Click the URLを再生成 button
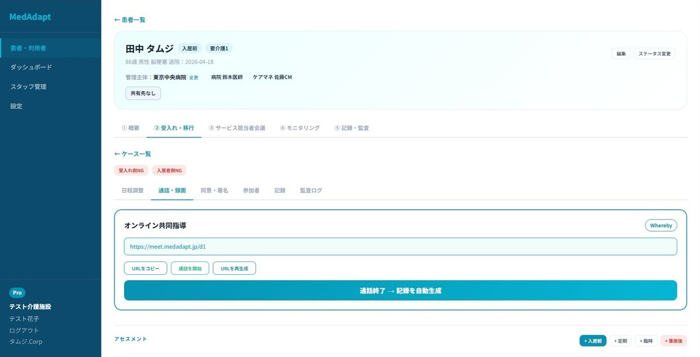 235,268
